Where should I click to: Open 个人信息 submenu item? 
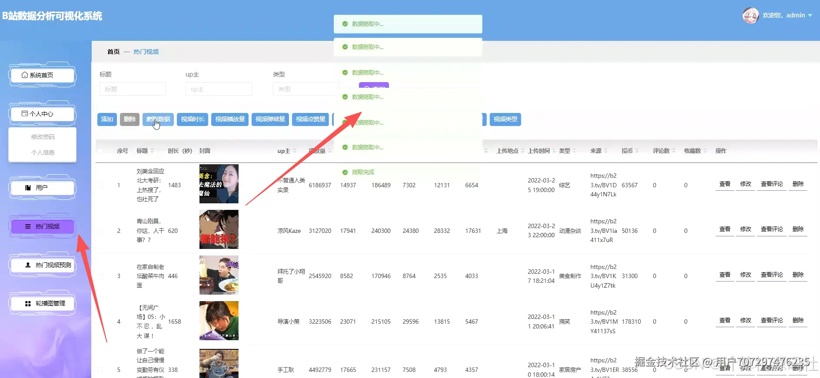click(43, 153)
